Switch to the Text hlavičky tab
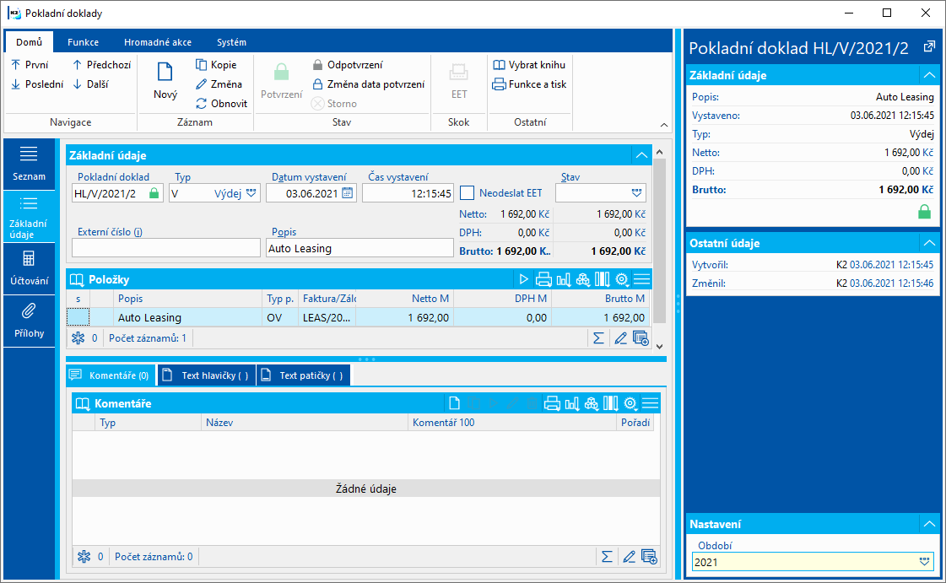946x583 pixels. coord(207,375)
